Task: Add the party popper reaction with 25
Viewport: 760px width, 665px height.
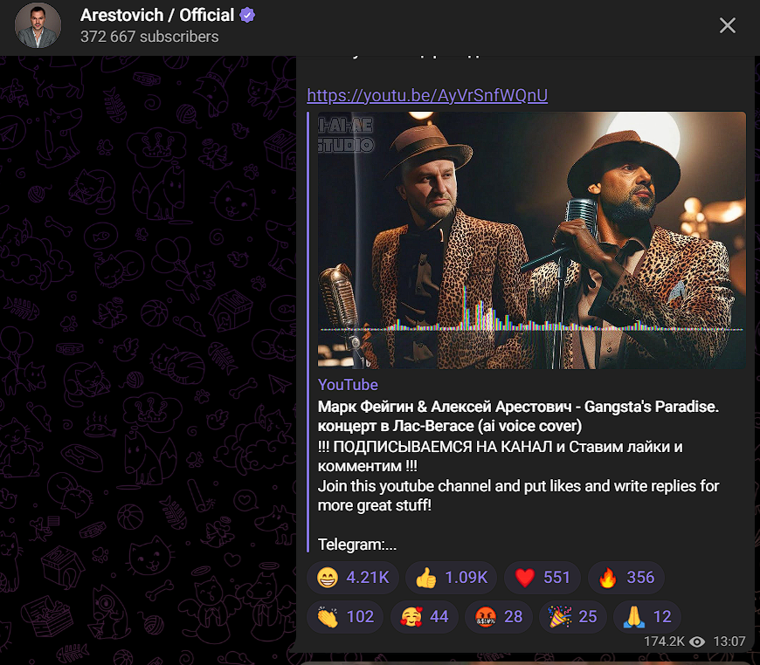Action: click(x=573, y=617)
